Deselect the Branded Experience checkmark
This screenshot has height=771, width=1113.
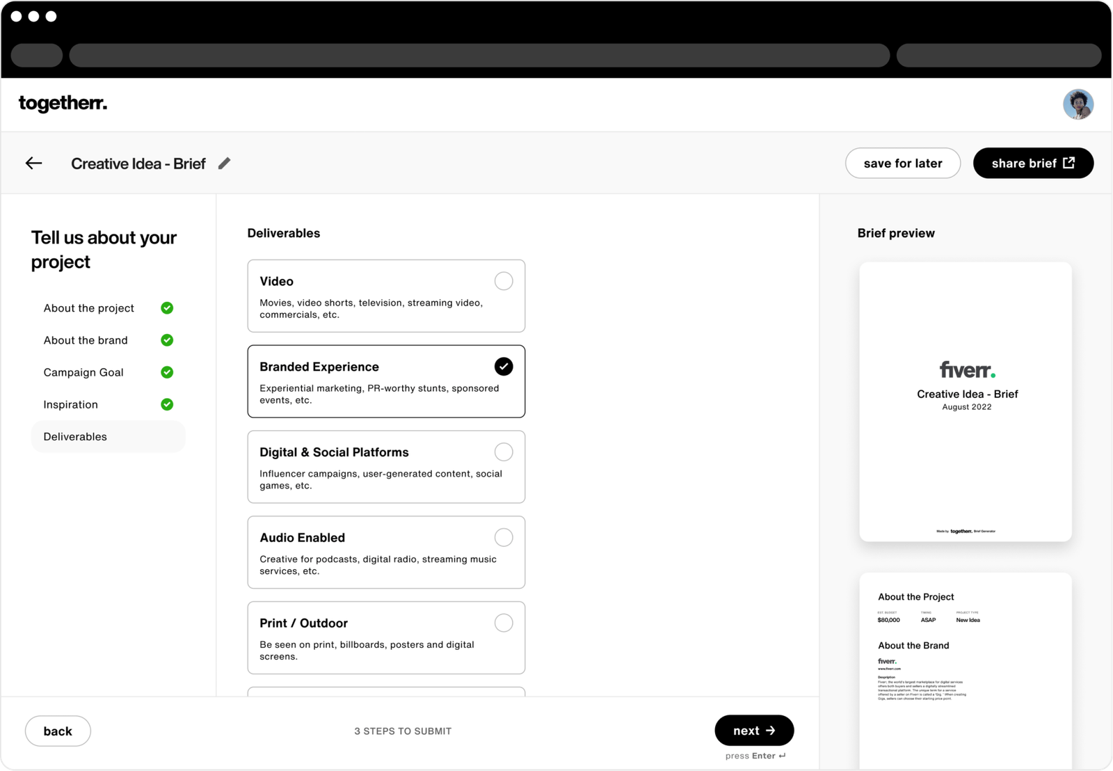tap(504, 367)
